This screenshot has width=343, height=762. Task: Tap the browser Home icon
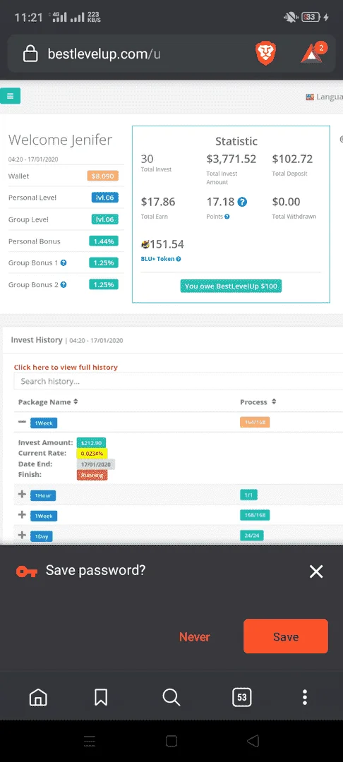pos(38,697)
